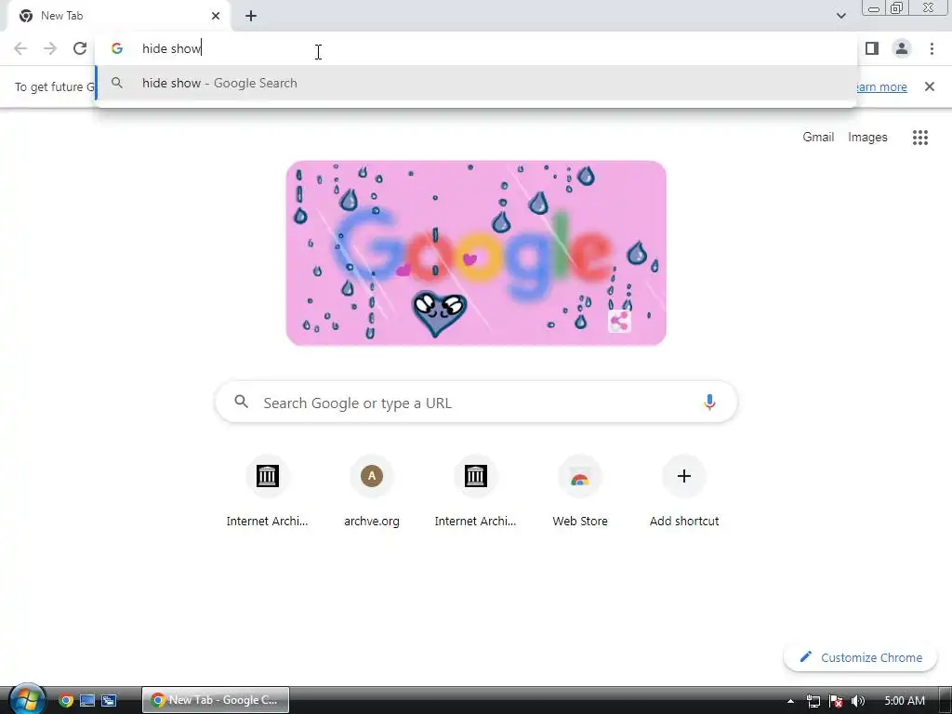Open the profile avatar icon
952x714 pixels.
point(902,48)
